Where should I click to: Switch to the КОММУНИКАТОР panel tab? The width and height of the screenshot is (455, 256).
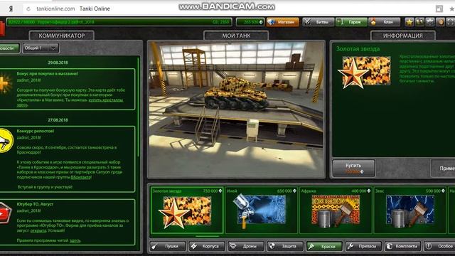tap(62, 36)
